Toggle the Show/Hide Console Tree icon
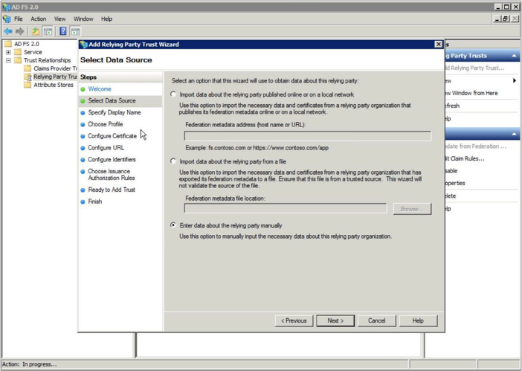Screen dimensions: 522x371 coord(48,32)
